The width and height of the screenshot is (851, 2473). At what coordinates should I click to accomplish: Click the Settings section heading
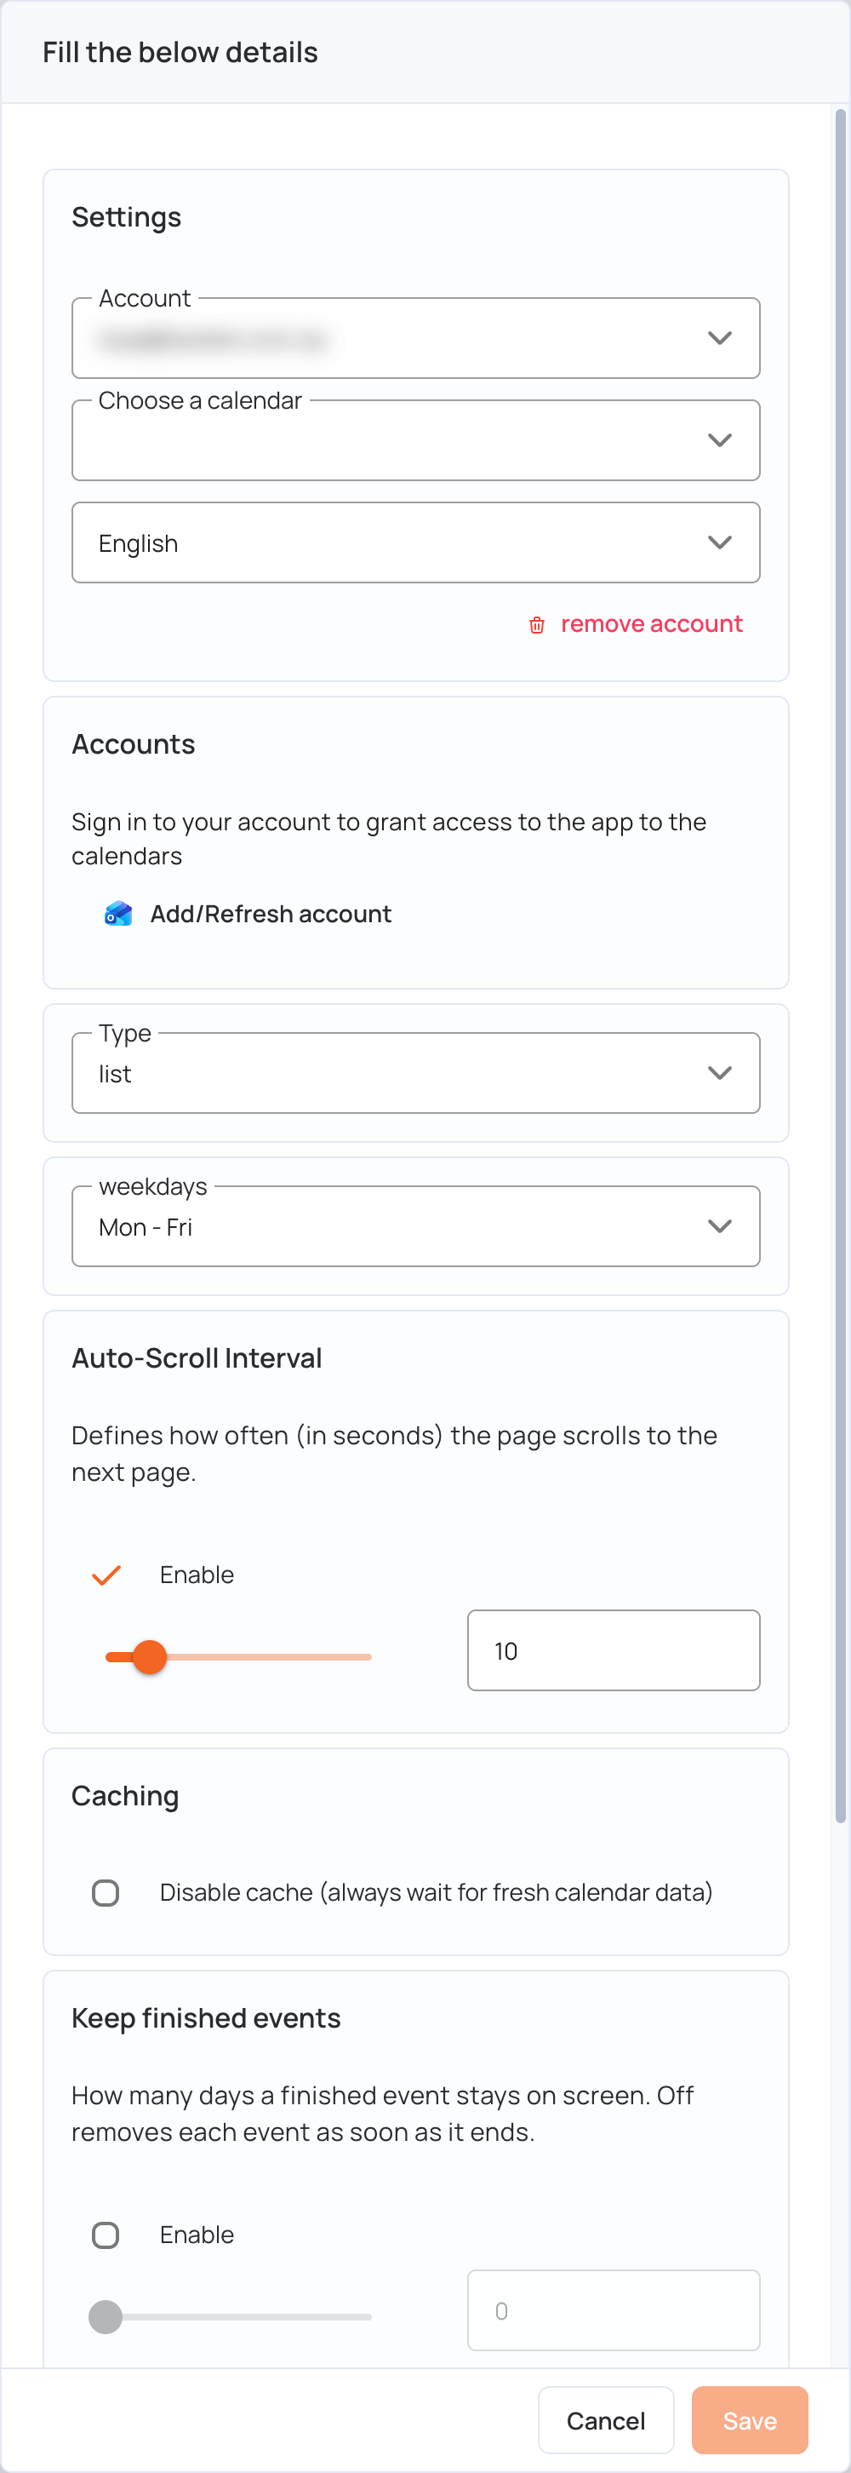pyautogui.click(x=127, y=218)
